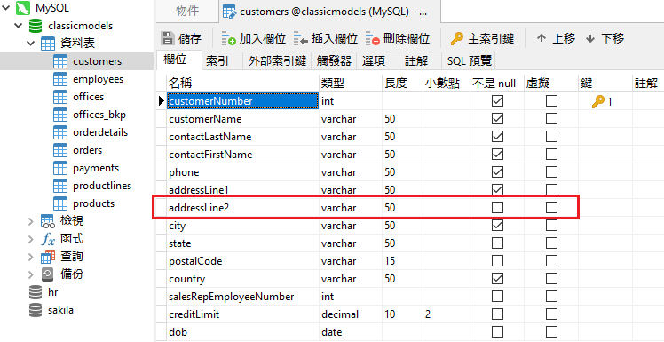Viewport: 664px width, 342px height.
Task: Click the 下移 move down arrow
Action: click(x=590, y=39)
